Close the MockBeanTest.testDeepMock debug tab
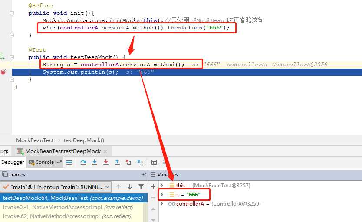 [105, 151]
